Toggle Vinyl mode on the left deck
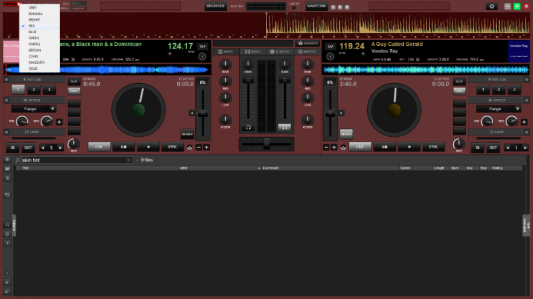This screenshot has width=533, height=299. pos(73,90)
